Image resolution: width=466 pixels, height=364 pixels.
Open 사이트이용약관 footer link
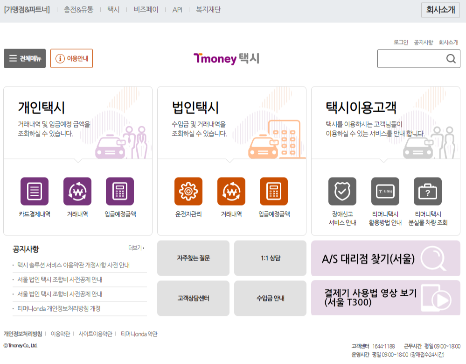click(96, 334)
